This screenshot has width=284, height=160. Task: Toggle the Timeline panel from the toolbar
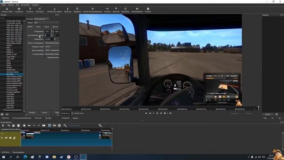(137, 10)
